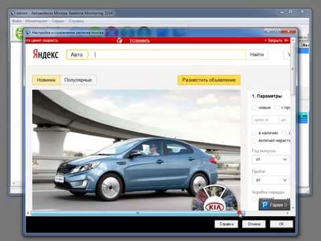This screenshot has height=241, width=321.
Task: Check the новые checkbox
Action: click(254, 108)
